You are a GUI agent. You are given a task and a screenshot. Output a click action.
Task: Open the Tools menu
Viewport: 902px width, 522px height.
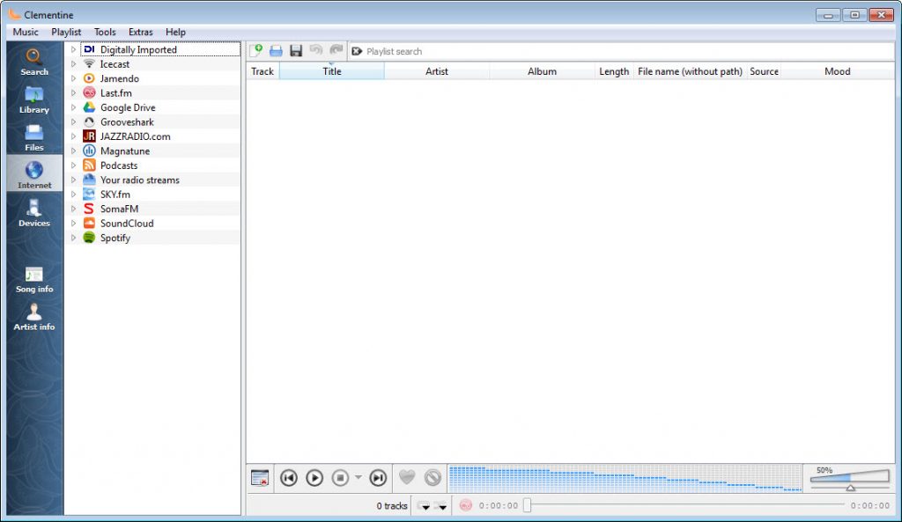[105, 33]
